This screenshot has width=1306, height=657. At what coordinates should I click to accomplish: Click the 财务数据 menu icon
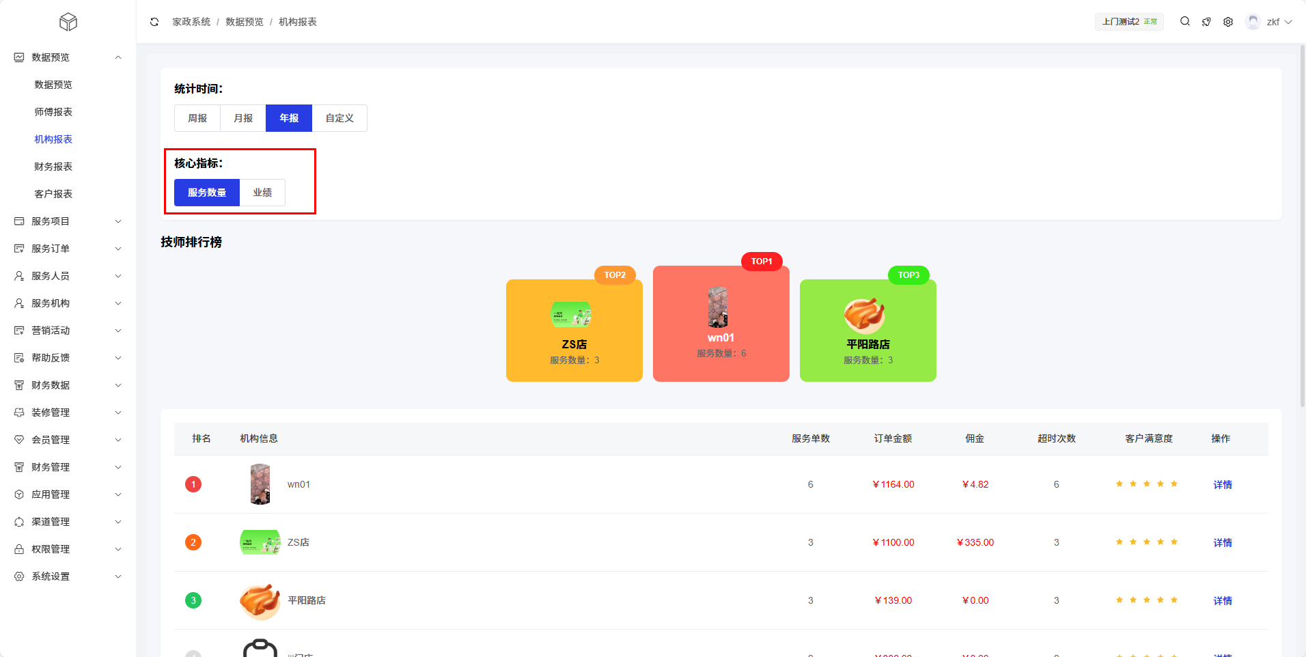19,385
